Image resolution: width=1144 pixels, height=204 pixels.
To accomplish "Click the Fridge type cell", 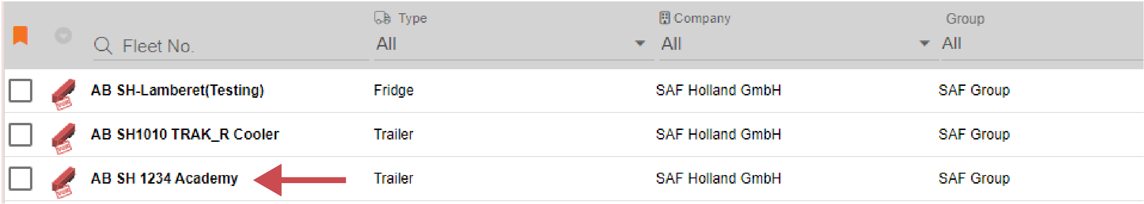I will coord(394,90).
